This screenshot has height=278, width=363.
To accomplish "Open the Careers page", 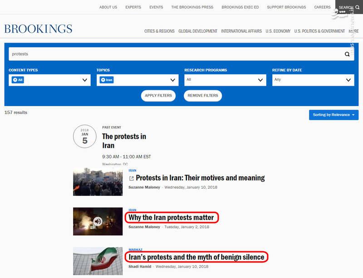I will pyautogui.click(x=322, y=7).
